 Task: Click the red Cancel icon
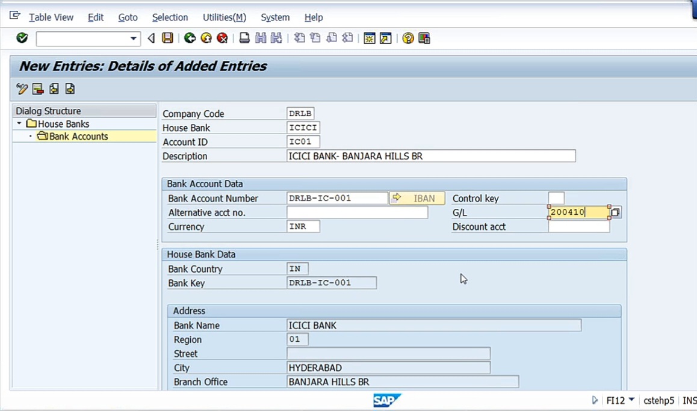pos(222,39)
